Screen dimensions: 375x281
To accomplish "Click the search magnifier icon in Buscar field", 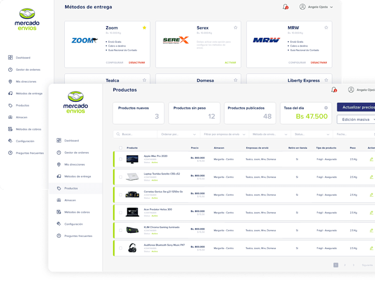I will pos(118,134).
